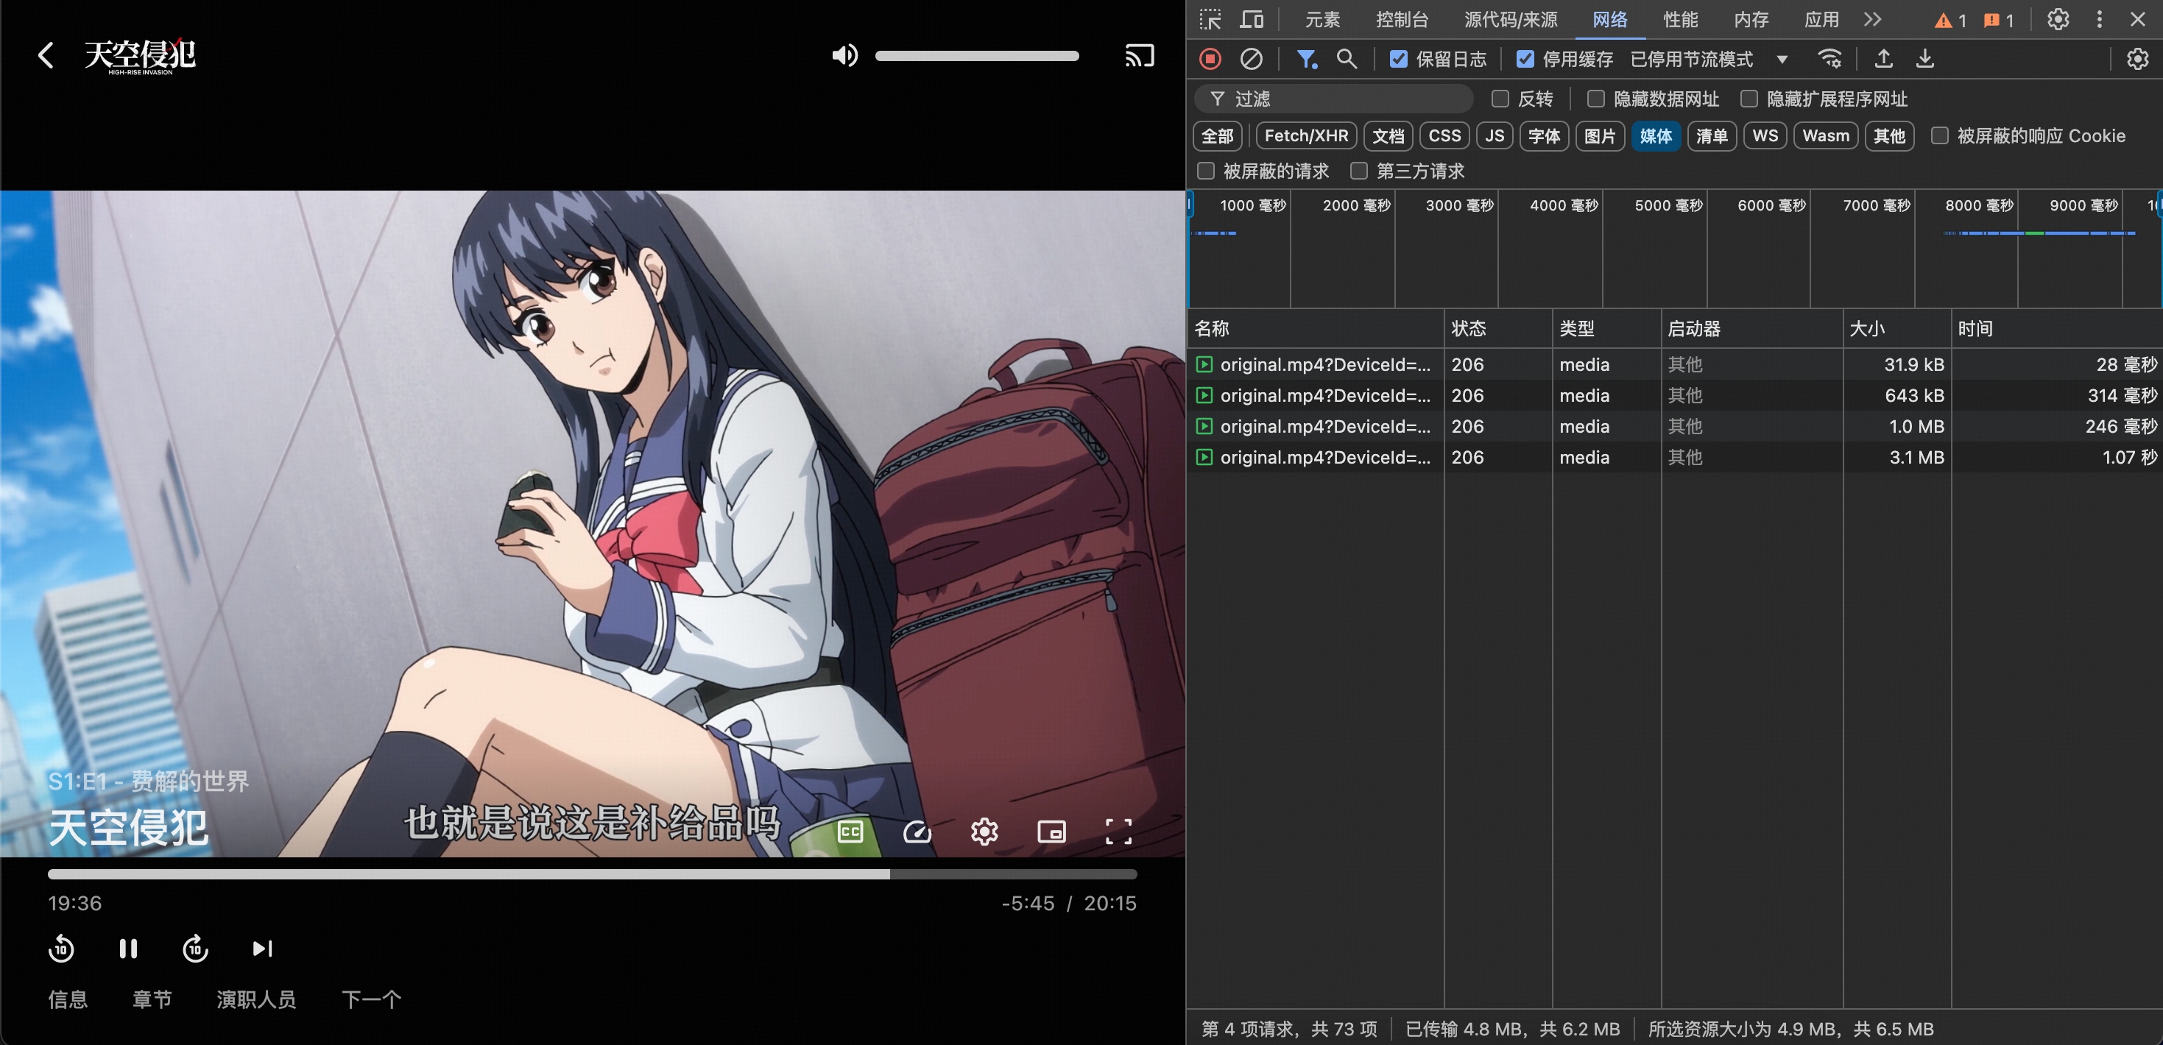Enter fullscreen mode
Image resolution: width=2163 pixels, height=1045 pixels.
1118,832
